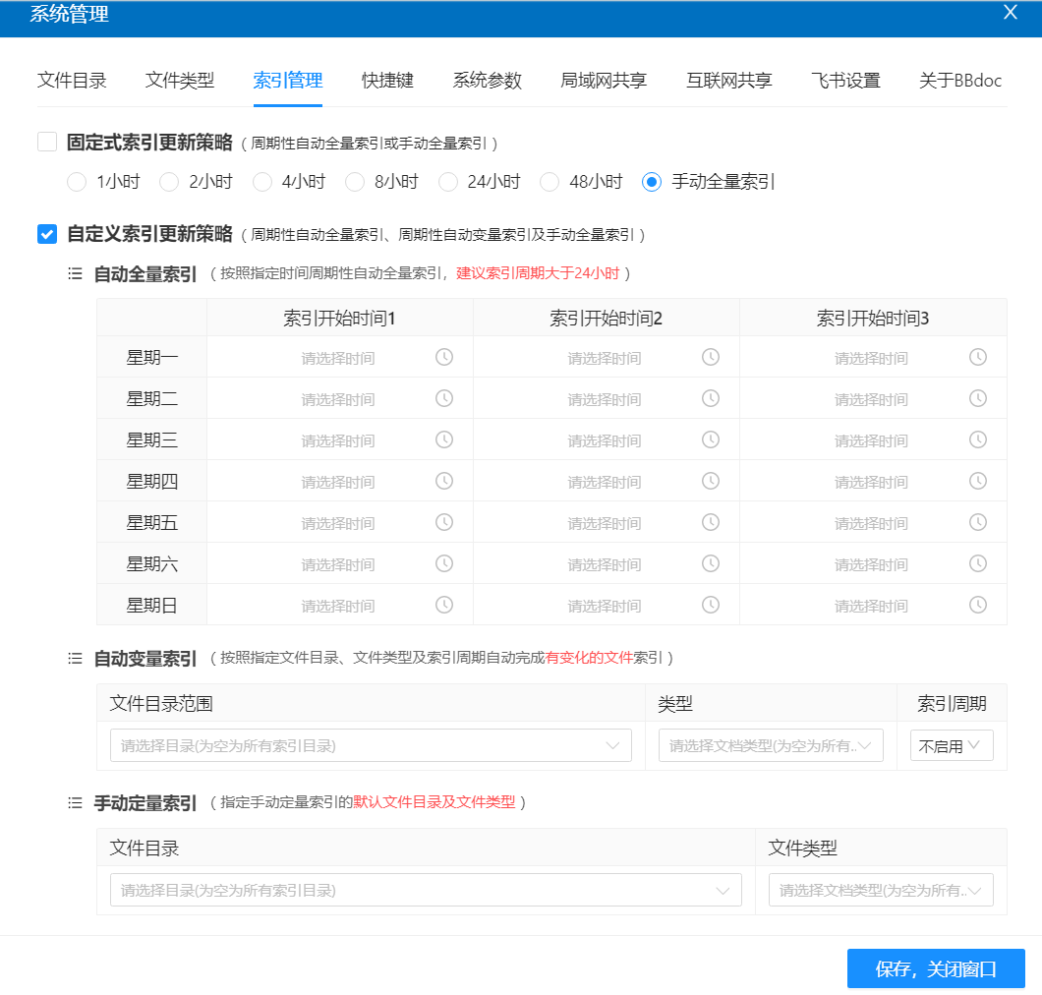Click clock icon for 星期六 索引开始时间1
This screenshot has width=1042, height=995.
pos(444,563)
